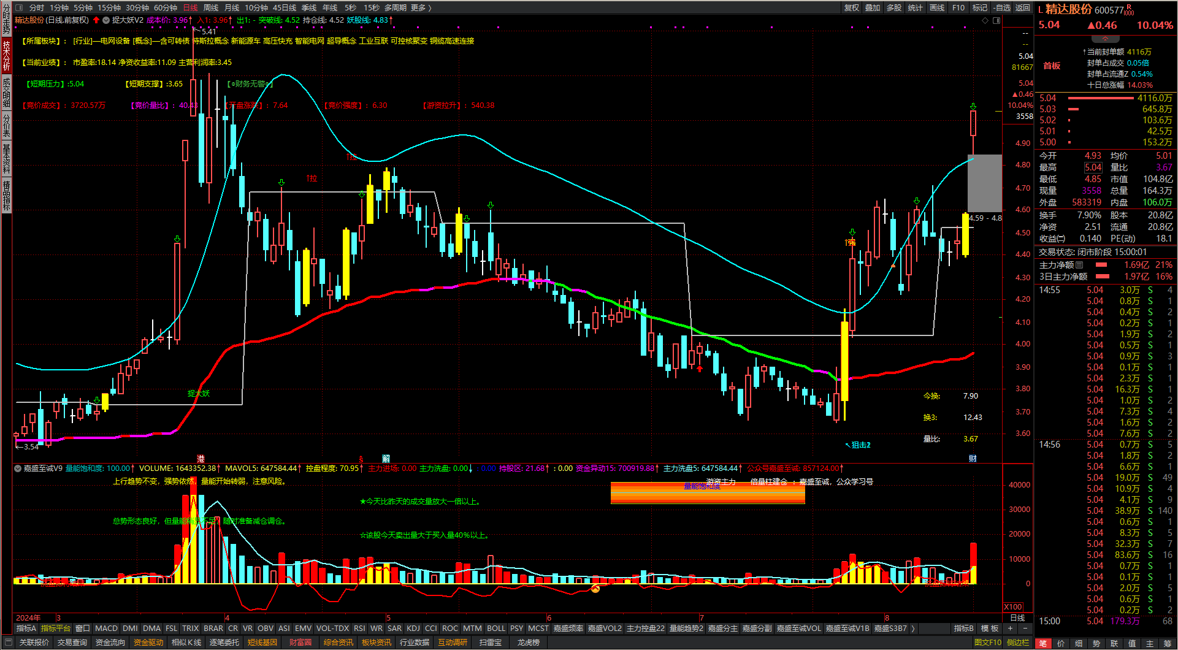Click the 港 marker on the chart bottom

pyautogui.click(x=201, y=458)
